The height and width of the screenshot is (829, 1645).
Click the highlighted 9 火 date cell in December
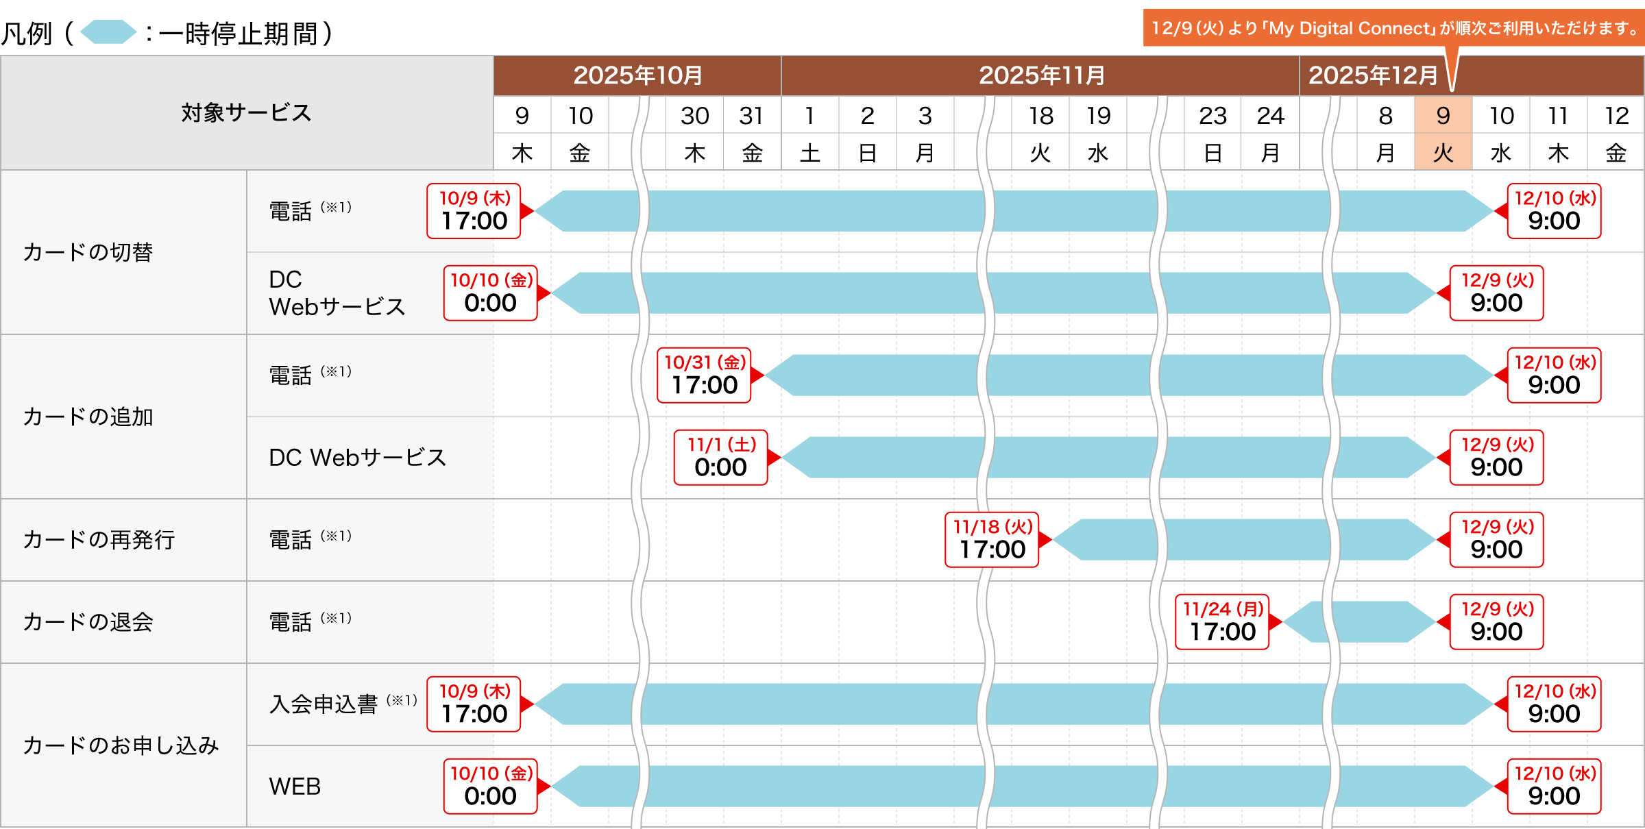1443,133
